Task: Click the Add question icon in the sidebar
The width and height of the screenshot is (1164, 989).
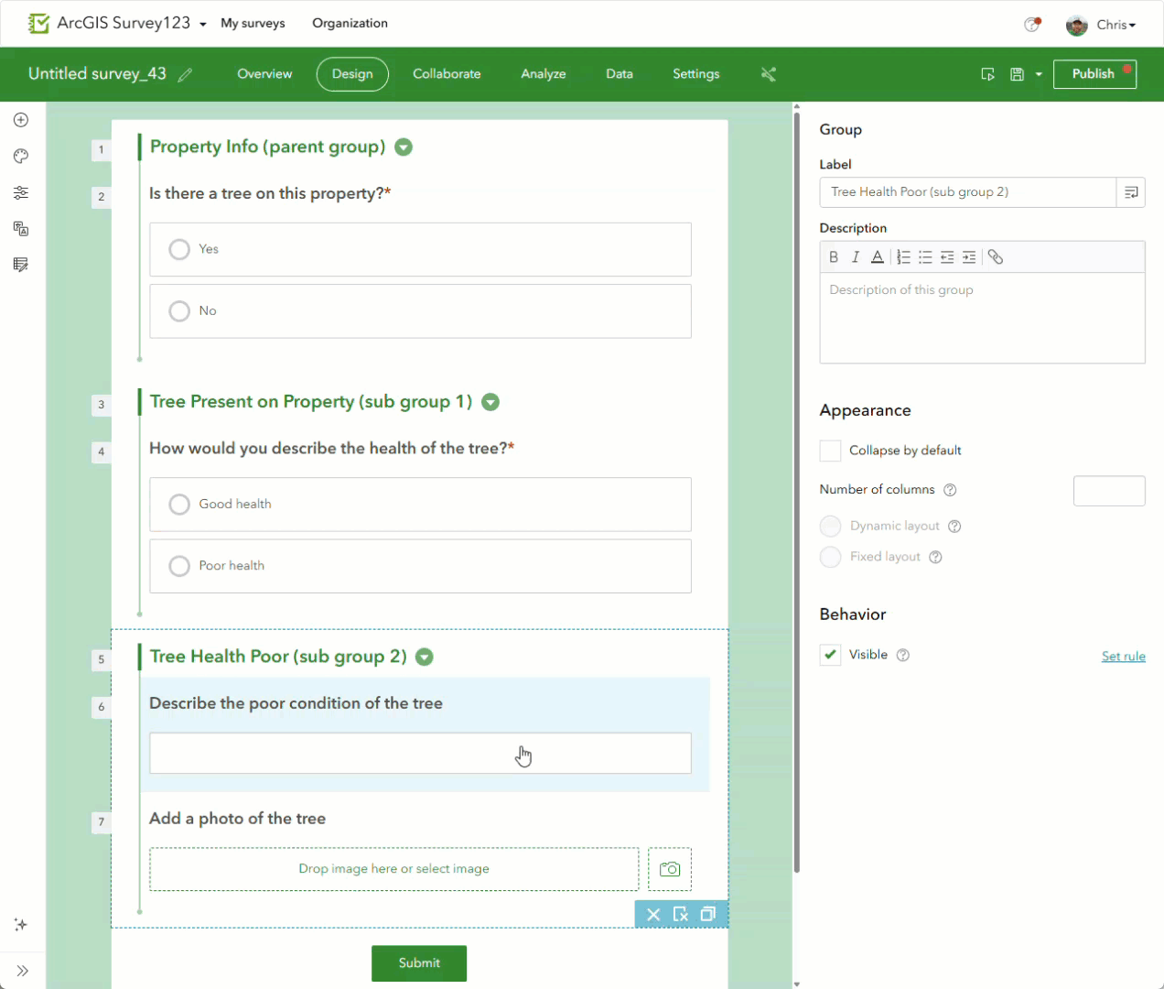Action: [x=20, y=119]
